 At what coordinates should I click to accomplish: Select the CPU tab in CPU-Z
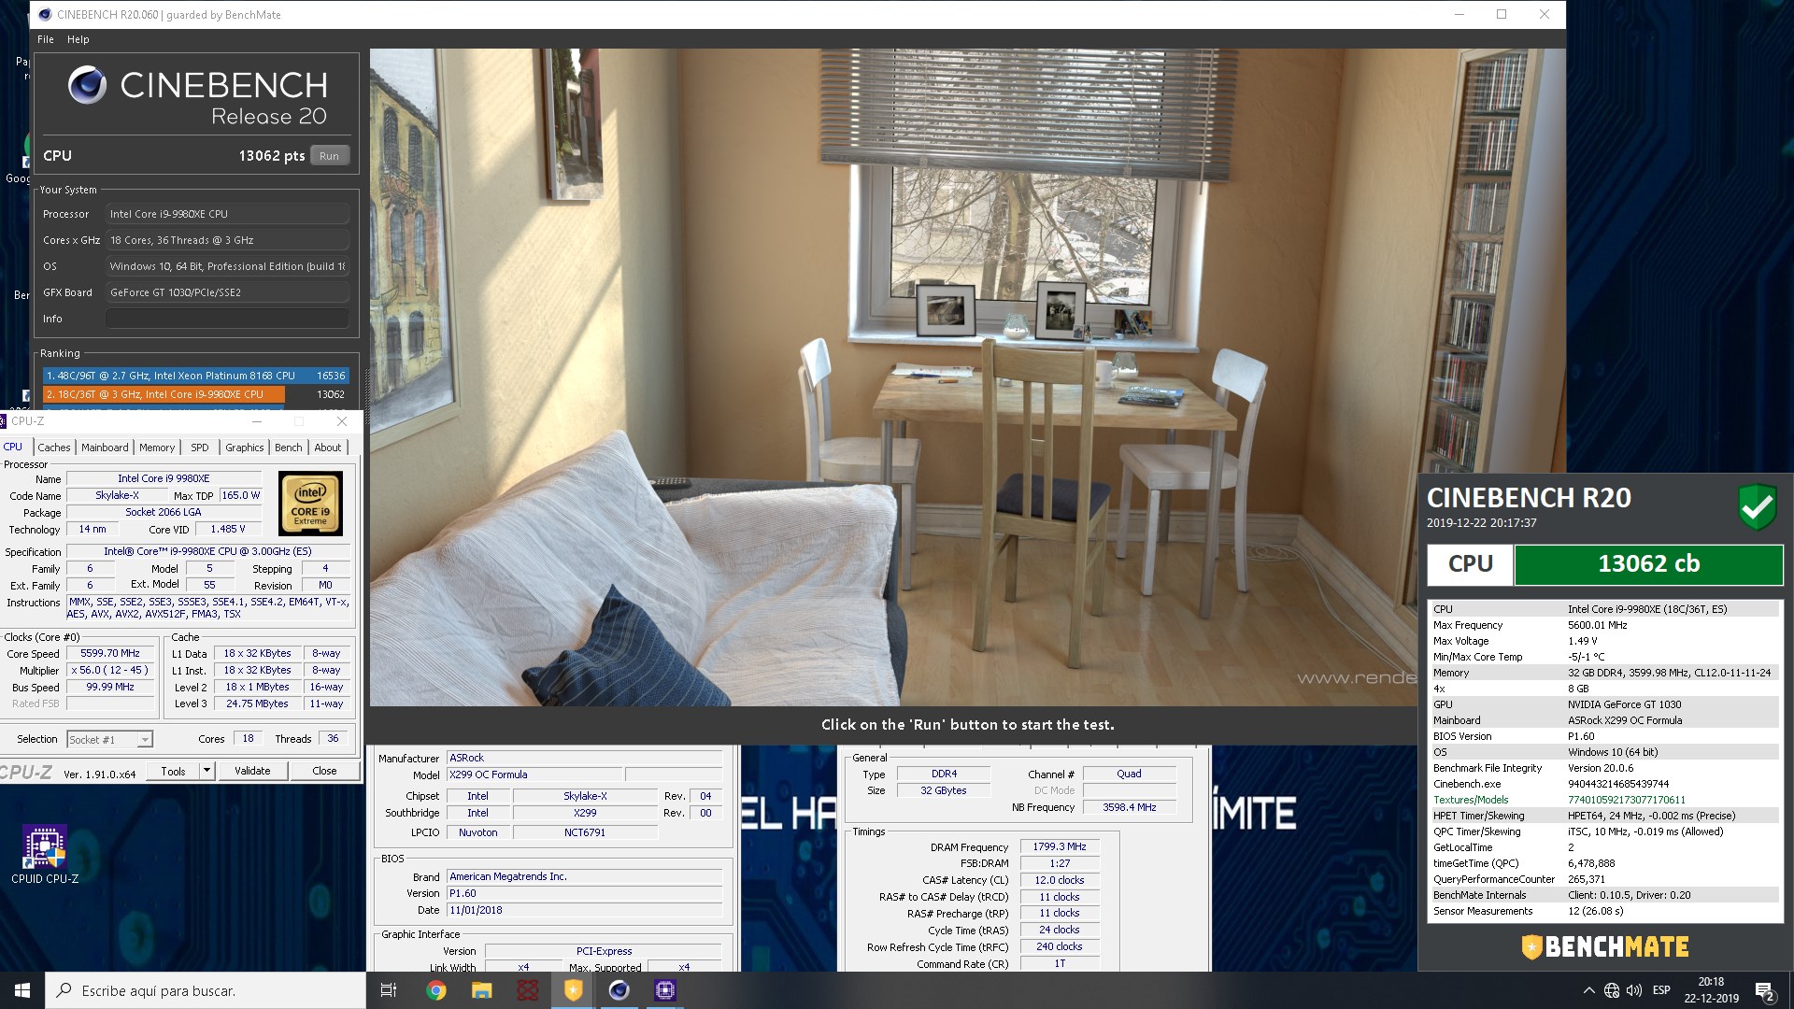[x=13, y=447]
